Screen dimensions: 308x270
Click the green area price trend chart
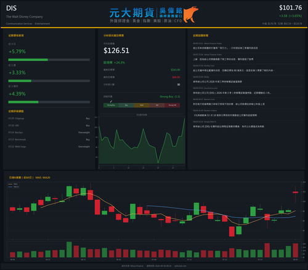point(142,141)
